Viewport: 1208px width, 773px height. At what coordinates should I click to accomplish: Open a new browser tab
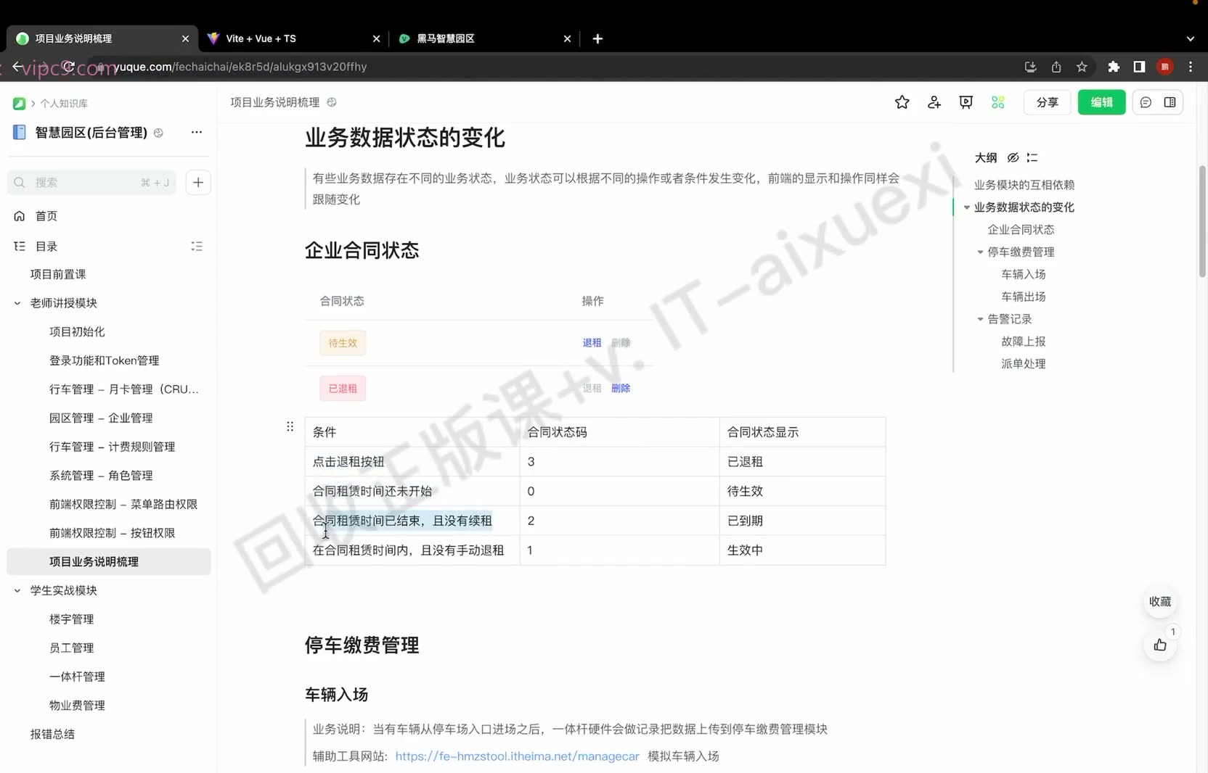(x=597, y=38)
